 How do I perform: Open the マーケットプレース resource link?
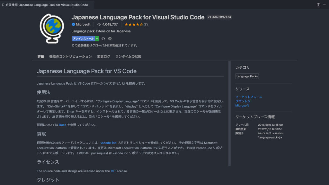[x=248, y=97]
